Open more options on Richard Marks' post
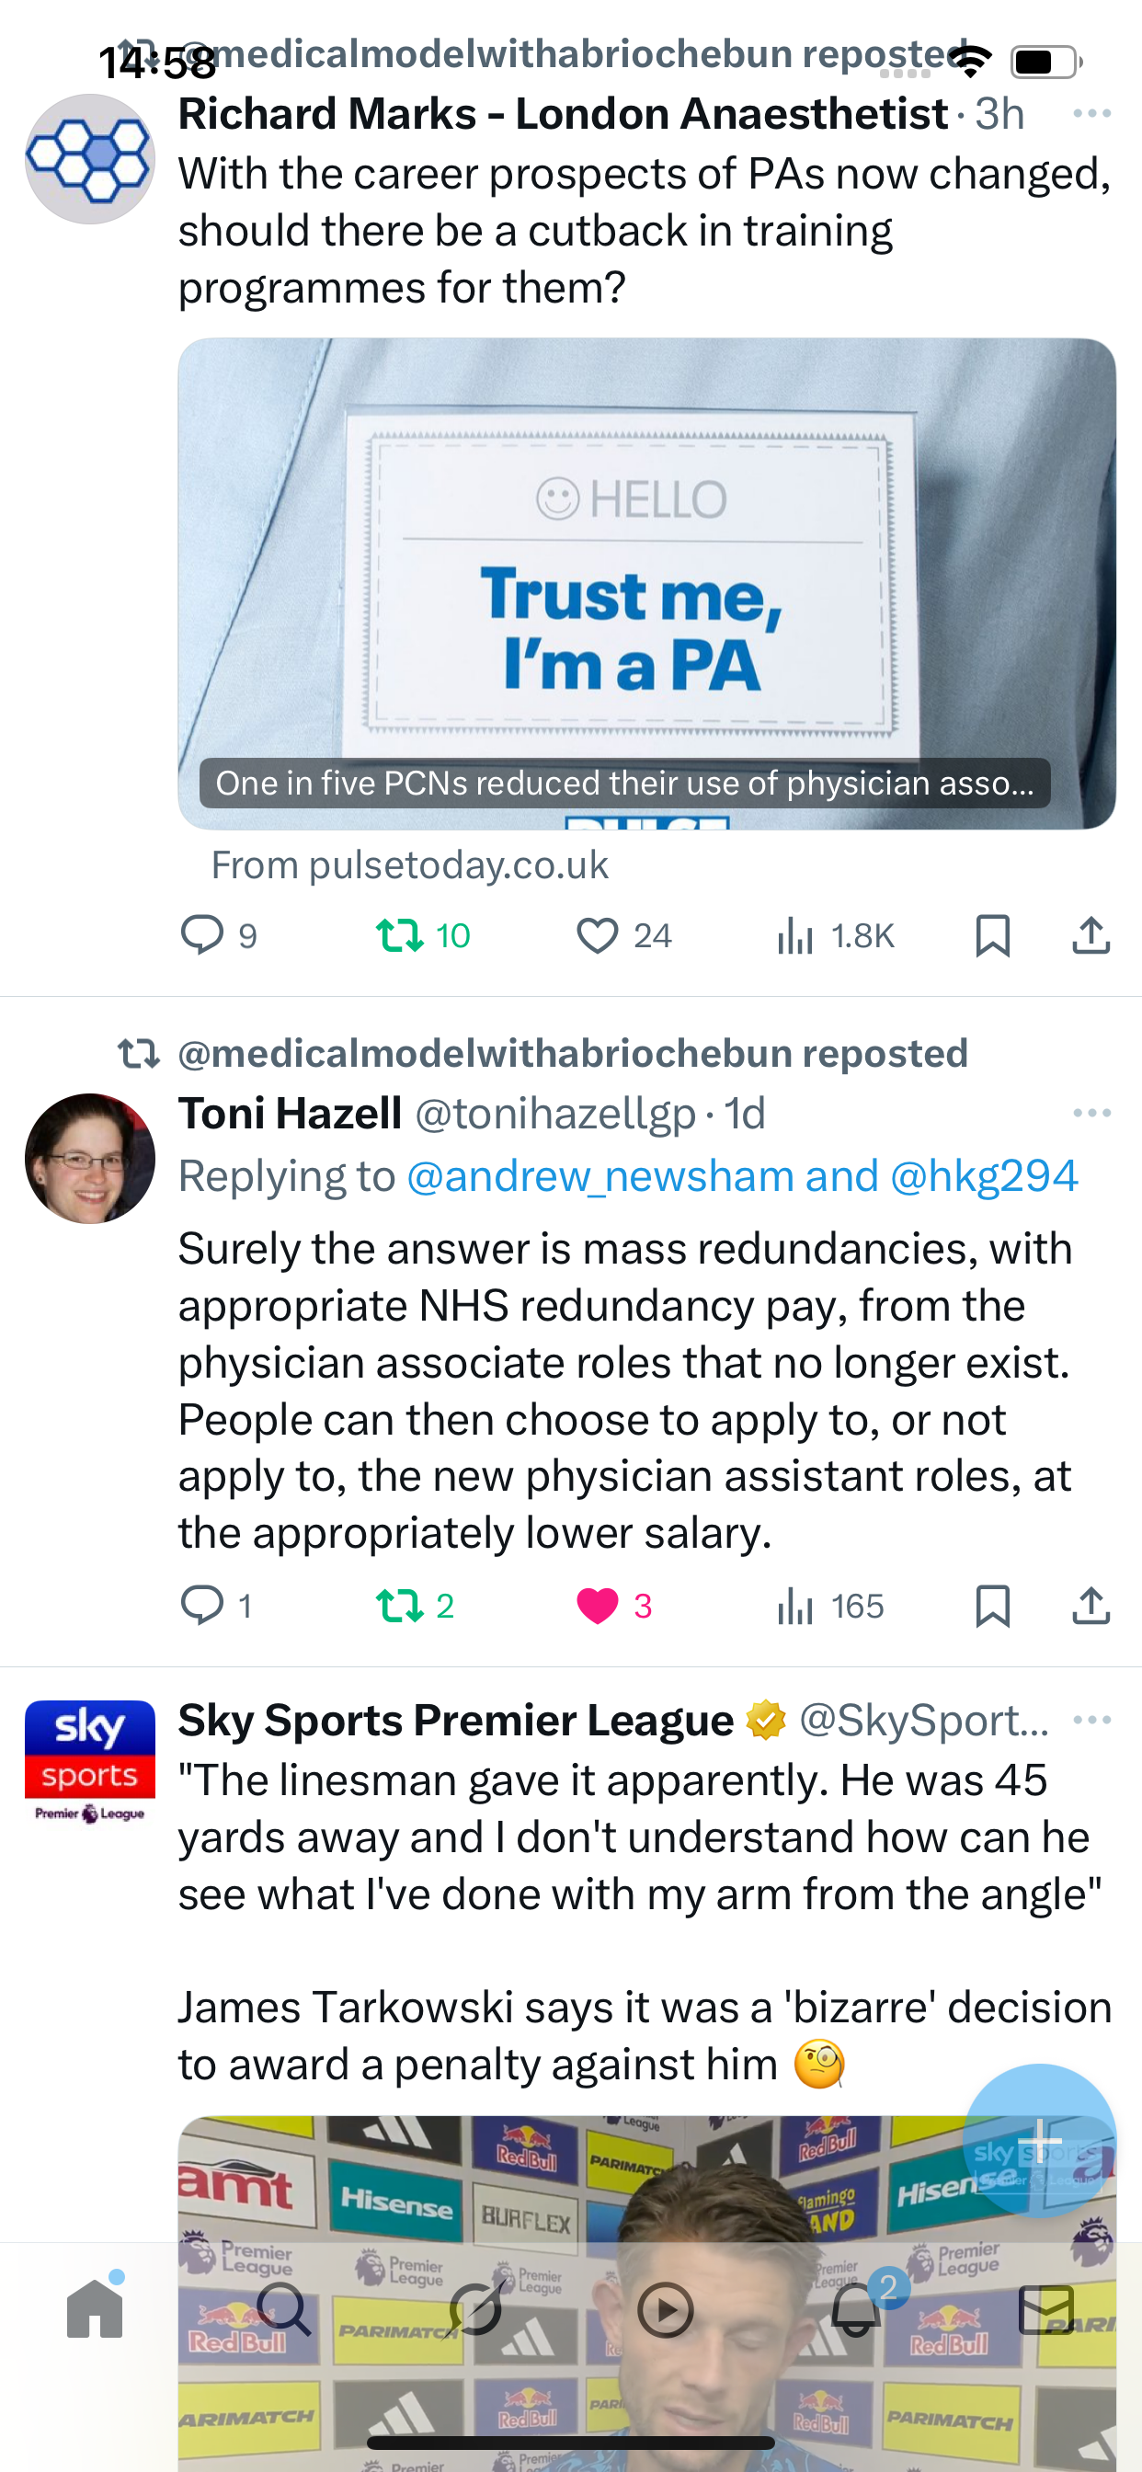Screen dimensions: 1142x2472 (1091, 114)
